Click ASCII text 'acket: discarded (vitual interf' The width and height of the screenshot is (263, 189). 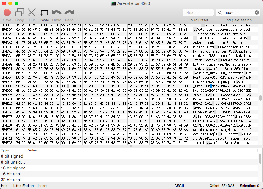click(222, 130)
